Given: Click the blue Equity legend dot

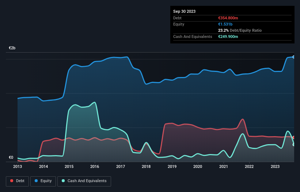Looking at the screenshot, I should pos(36,181).
